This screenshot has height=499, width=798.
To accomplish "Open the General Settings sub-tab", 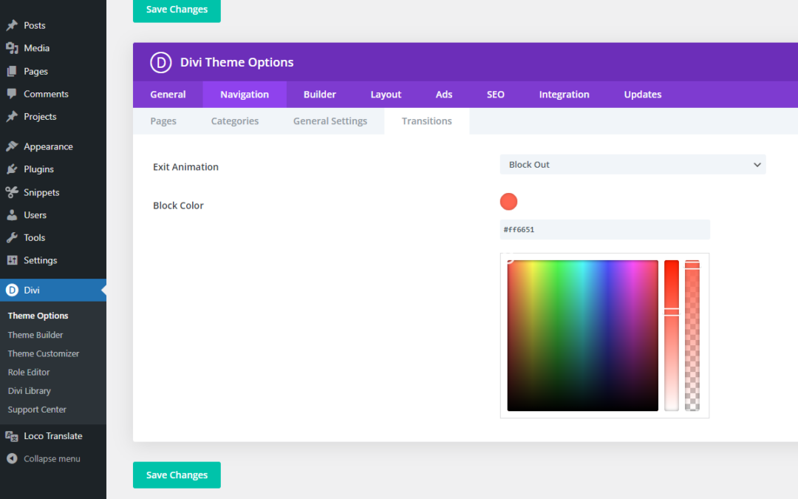I will coord(330,121).
